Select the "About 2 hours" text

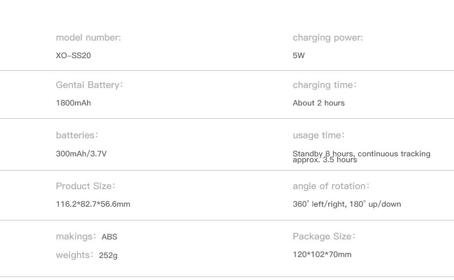[x=318, y=103]
